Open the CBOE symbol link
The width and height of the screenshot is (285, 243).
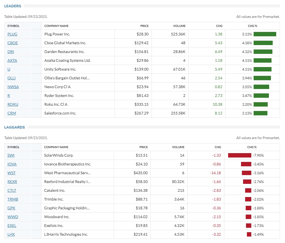pyautogui.click(x=13, y=43)
